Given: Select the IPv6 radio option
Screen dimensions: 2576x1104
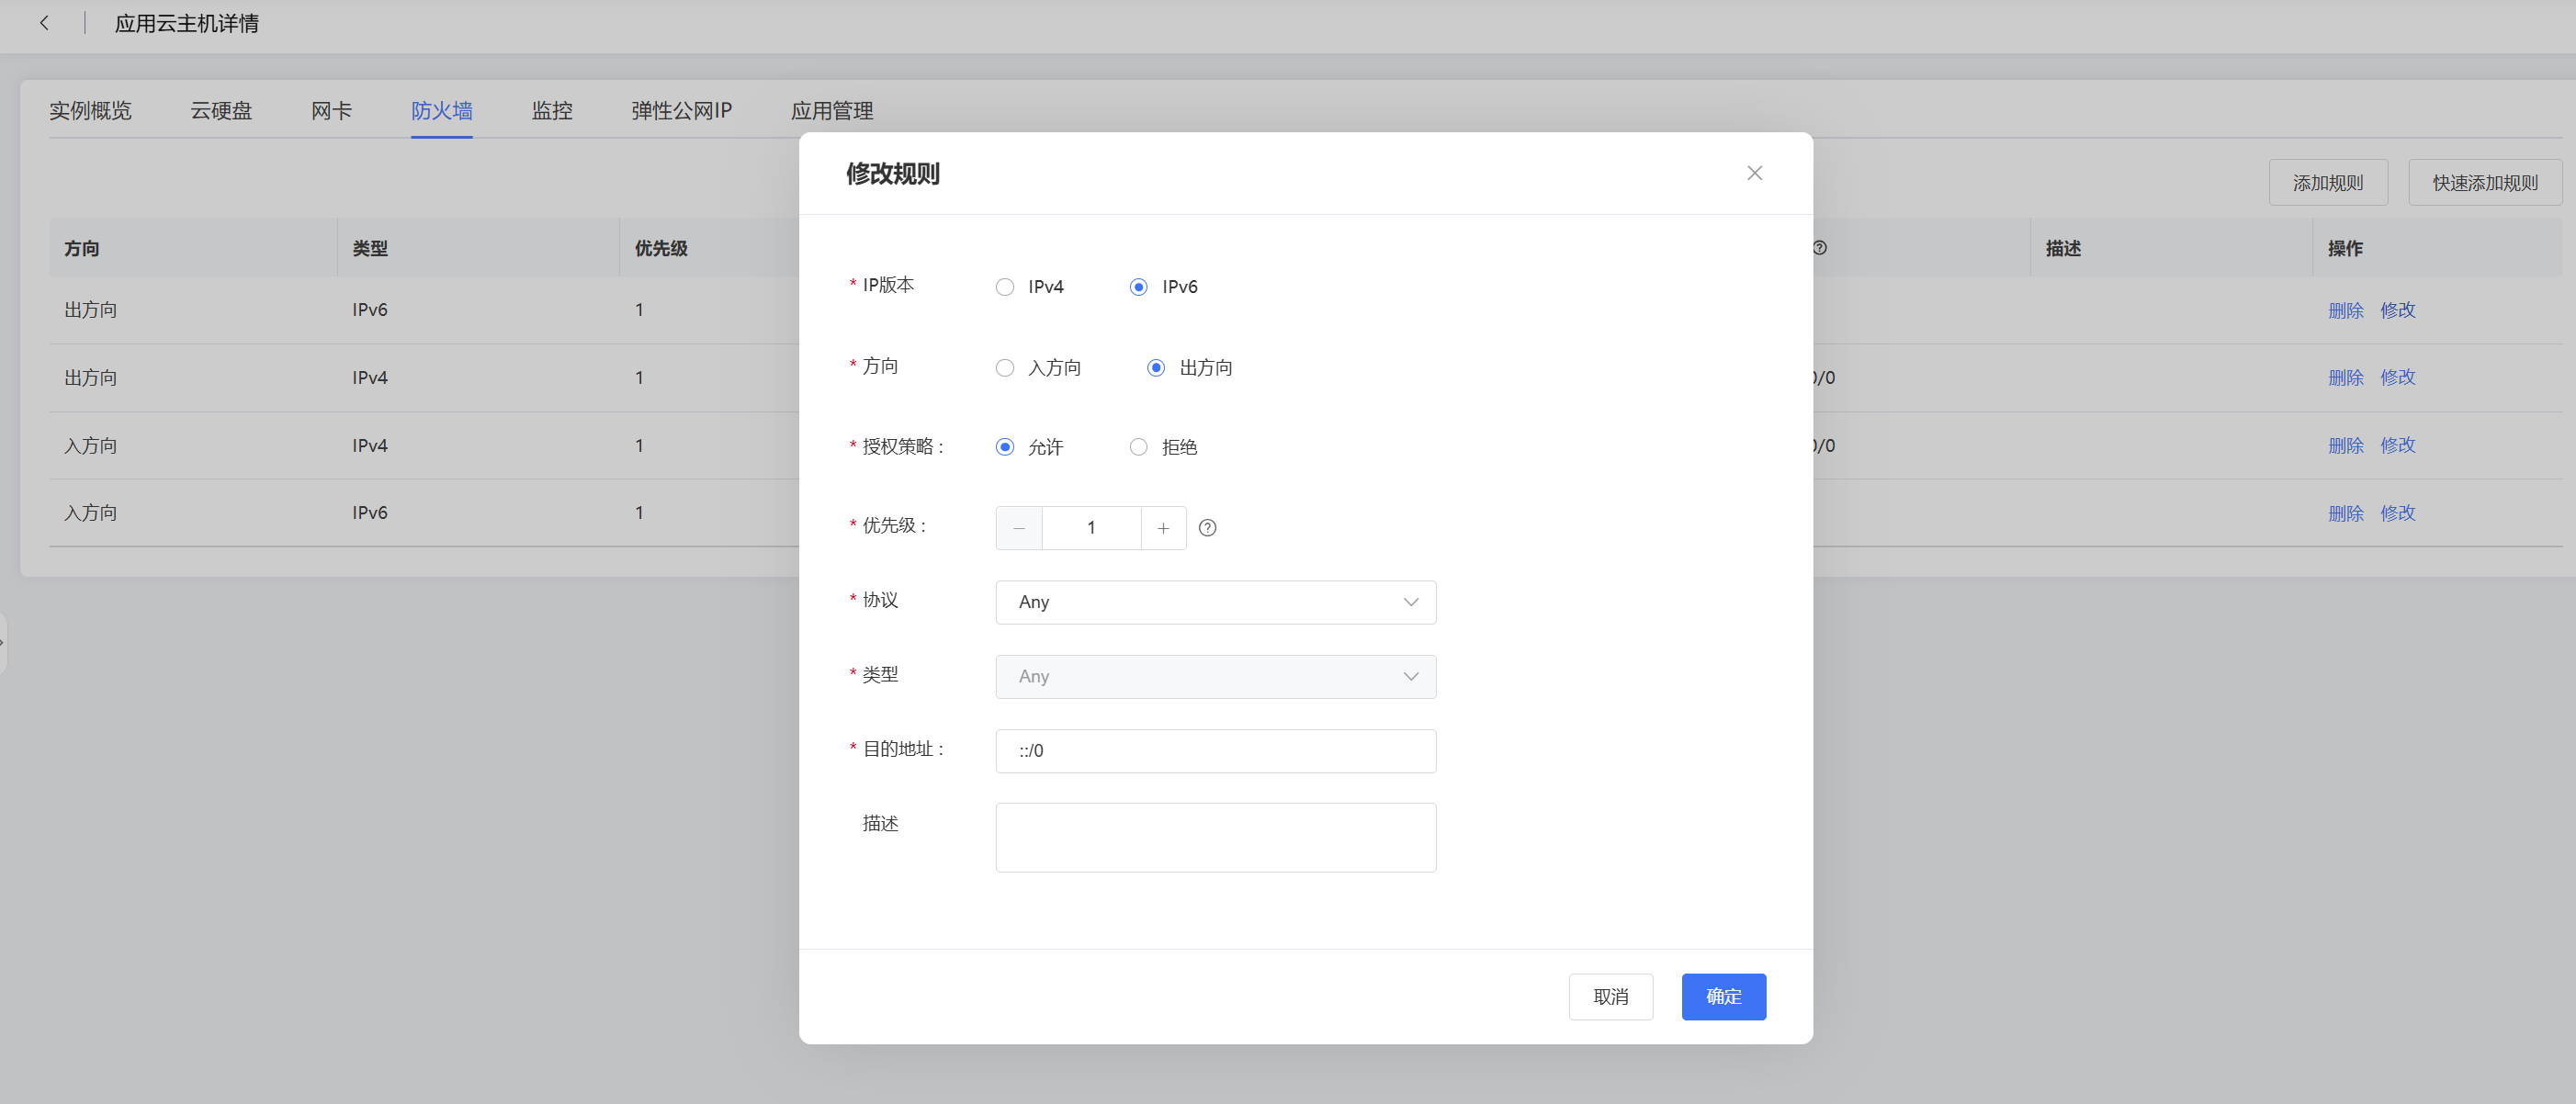Looking at the screenshot, I should (x=1138, y=287).
